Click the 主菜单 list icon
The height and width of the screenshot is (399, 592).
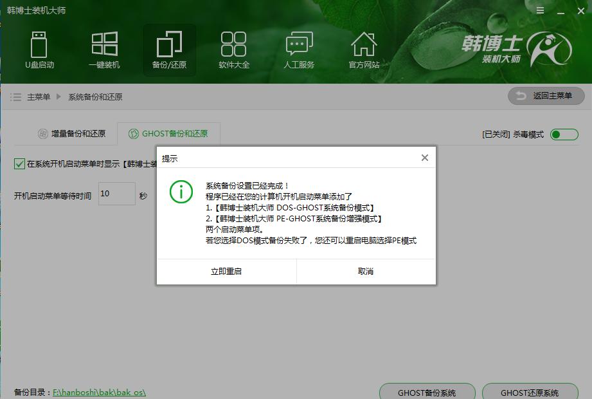pyautogui.click(x=15, y=97)
